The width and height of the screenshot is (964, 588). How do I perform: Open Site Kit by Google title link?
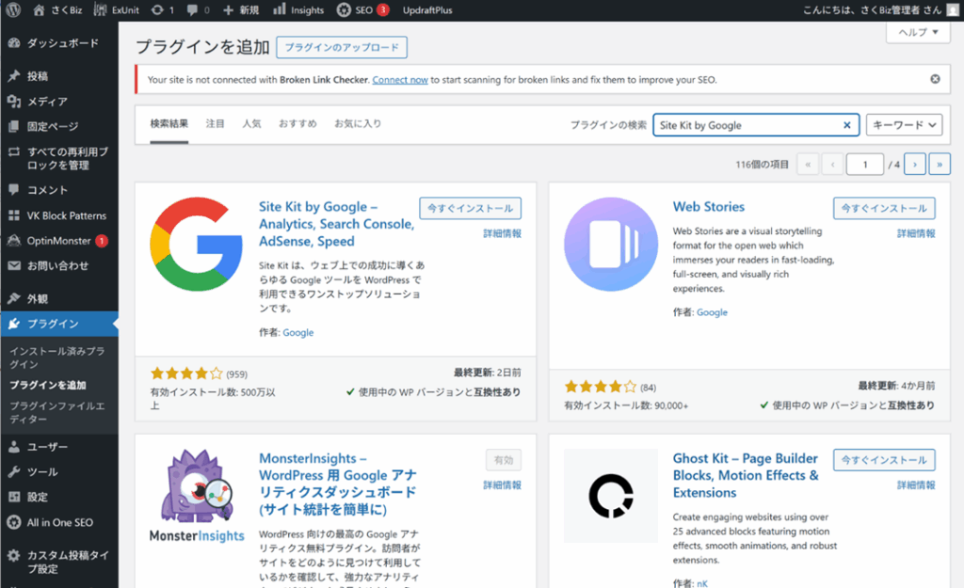pyautogui.click(x=336, y=224)
